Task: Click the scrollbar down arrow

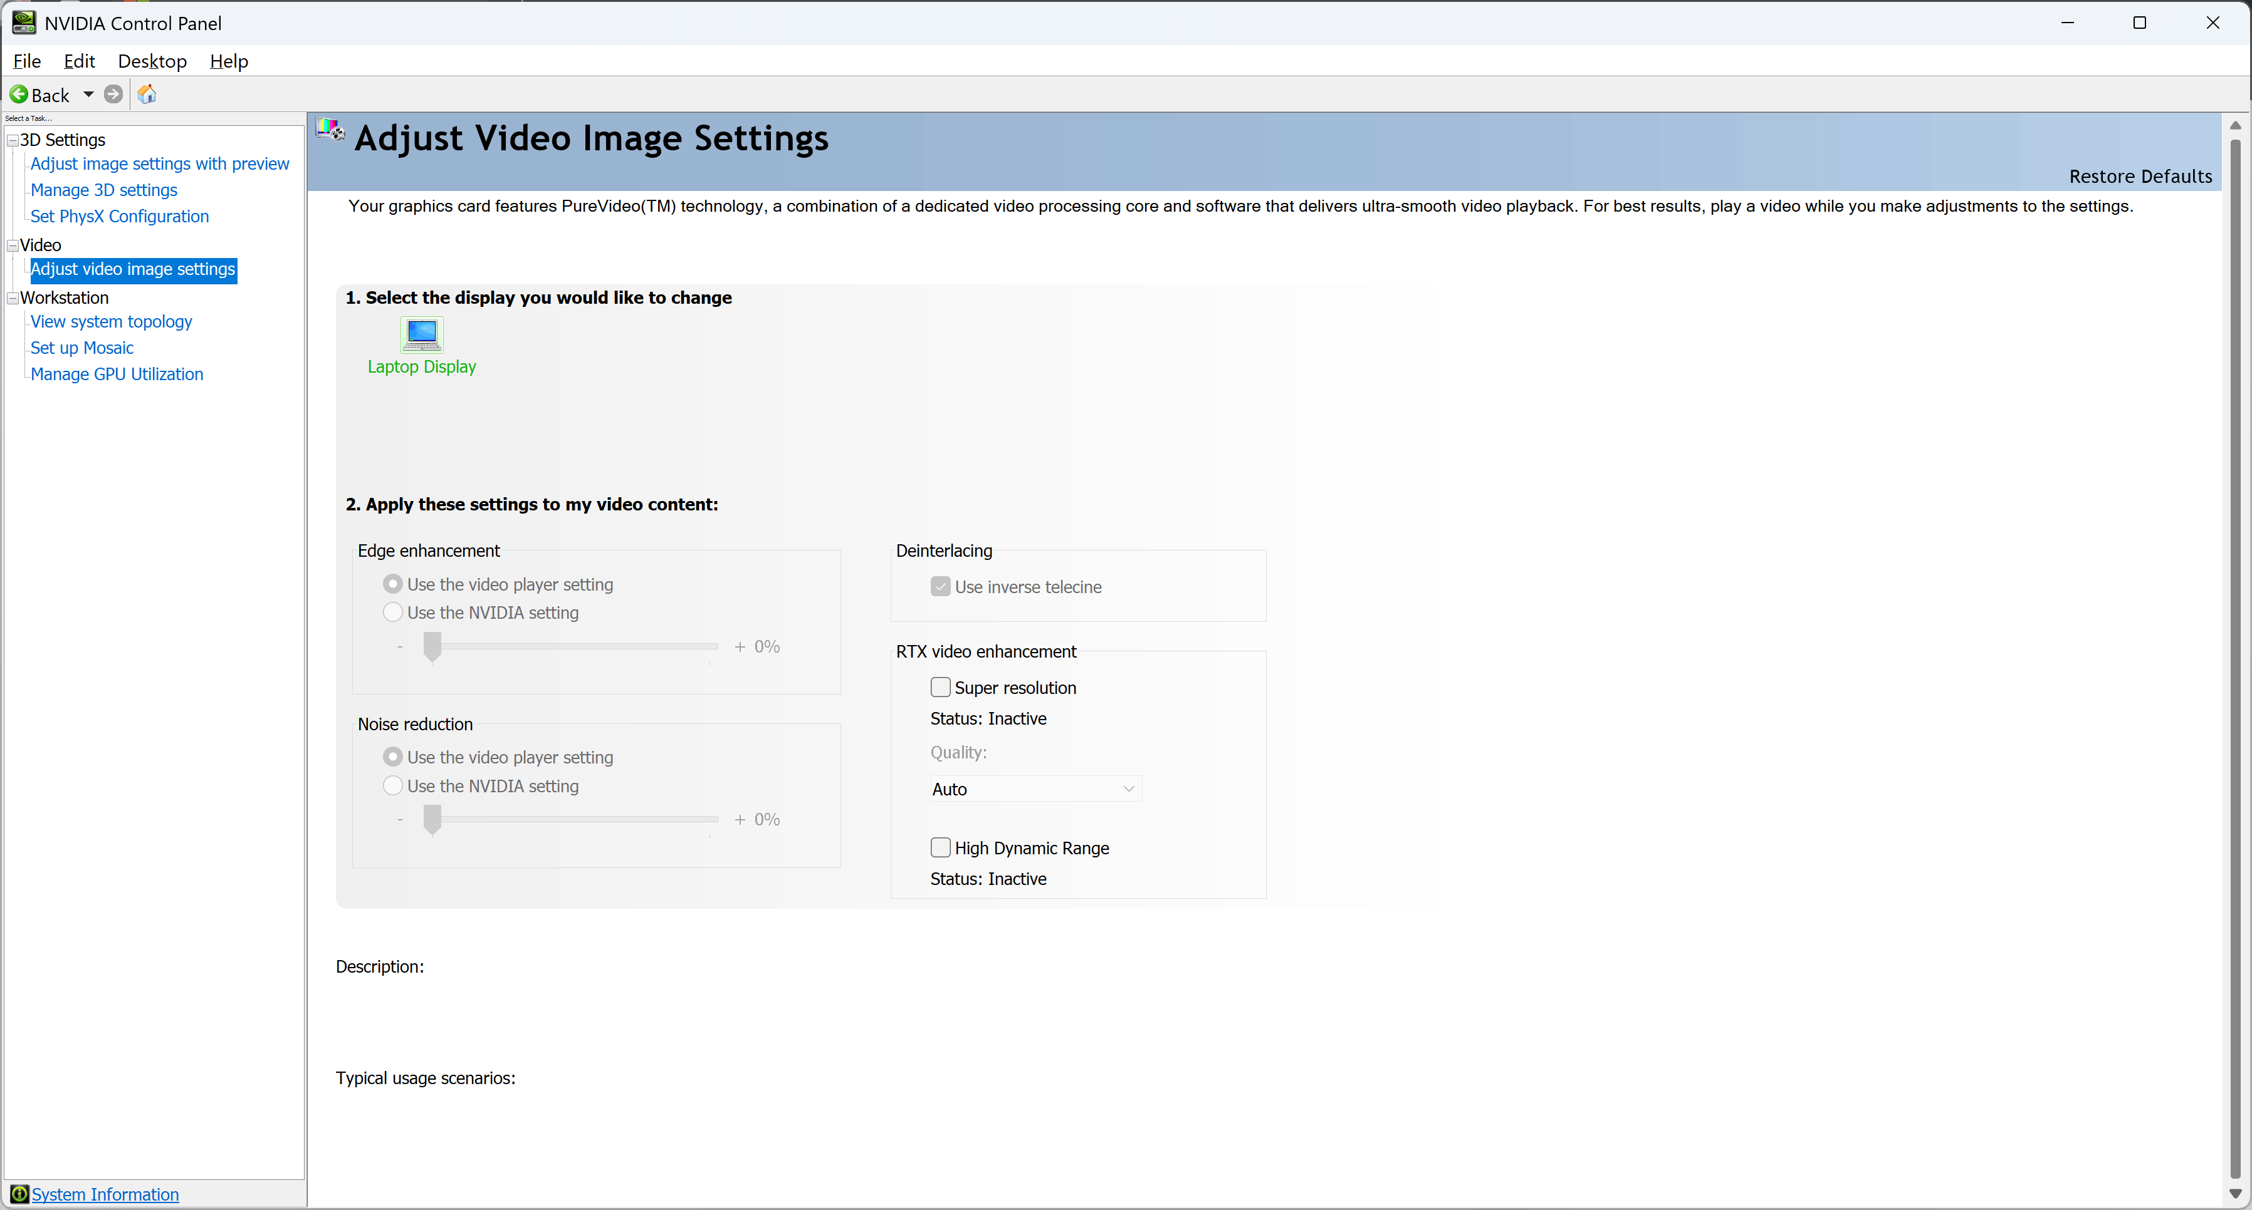Action: coord(2235,1192)
